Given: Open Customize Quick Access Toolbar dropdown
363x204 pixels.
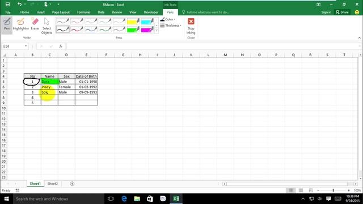Looking at the screenshot, I should [x=58, y=4].
